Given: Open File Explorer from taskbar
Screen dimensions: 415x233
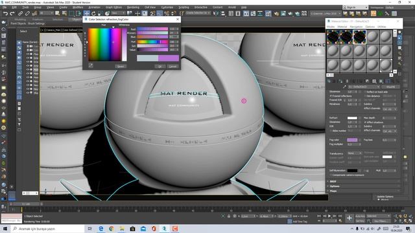Looking at the screenshot, I should 122,228.
